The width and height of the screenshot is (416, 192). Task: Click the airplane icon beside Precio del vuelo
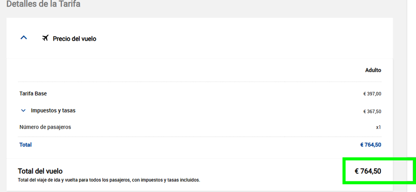[x=45, y=38]
